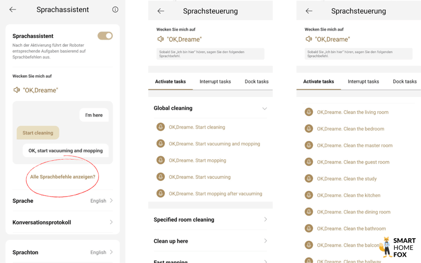Open the Sprachton setting row

pyautogui.click(x=63, y=252)
